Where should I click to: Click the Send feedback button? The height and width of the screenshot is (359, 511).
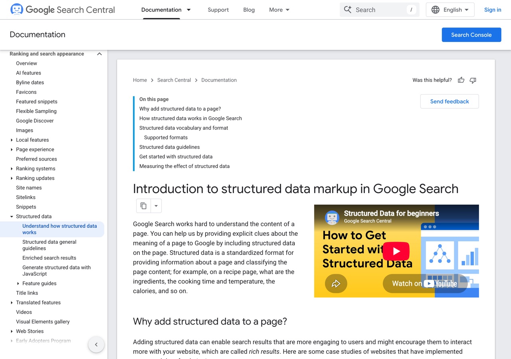450,101
